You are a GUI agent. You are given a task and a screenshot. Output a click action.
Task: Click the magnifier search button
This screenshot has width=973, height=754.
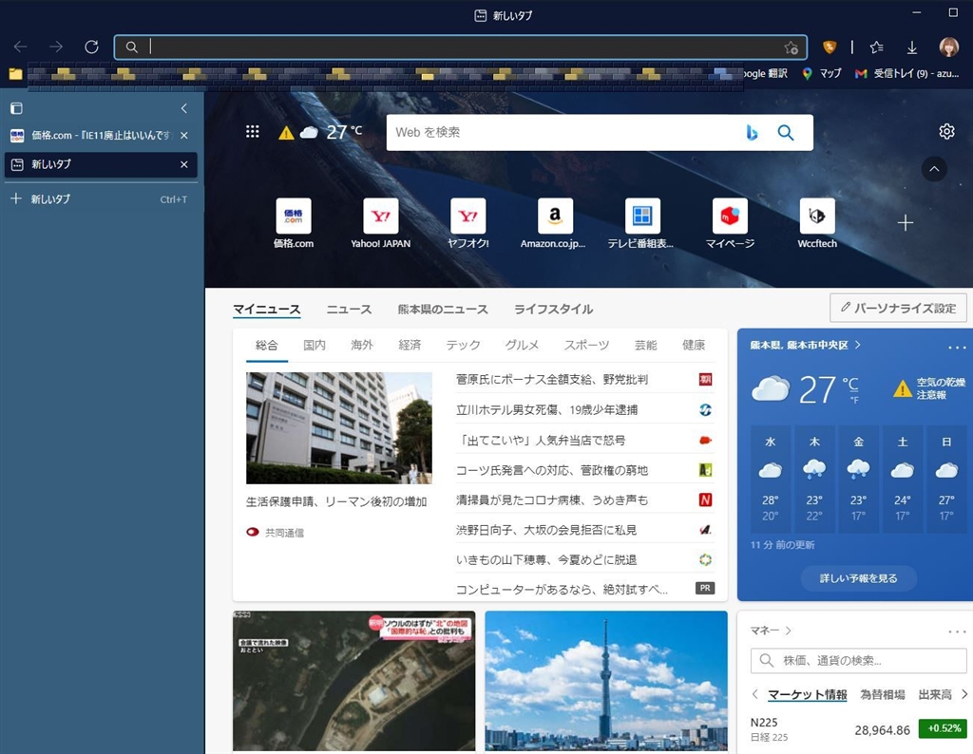pos(786,132)
